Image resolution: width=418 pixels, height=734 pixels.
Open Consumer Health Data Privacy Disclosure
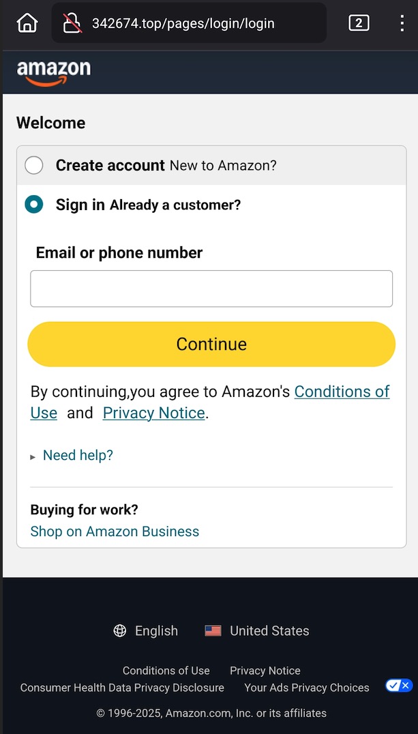tap(122, 688)
